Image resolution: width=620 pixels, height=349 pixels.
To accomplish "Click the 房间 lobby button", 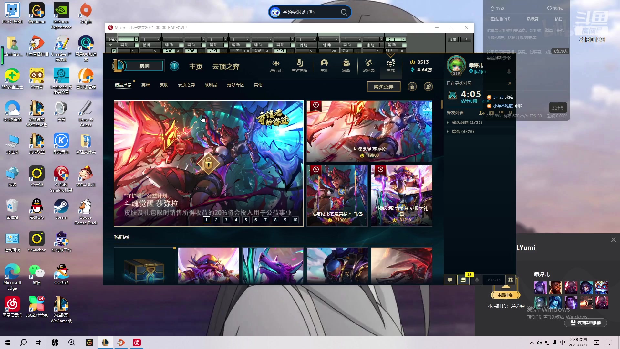I will [144, 66].
